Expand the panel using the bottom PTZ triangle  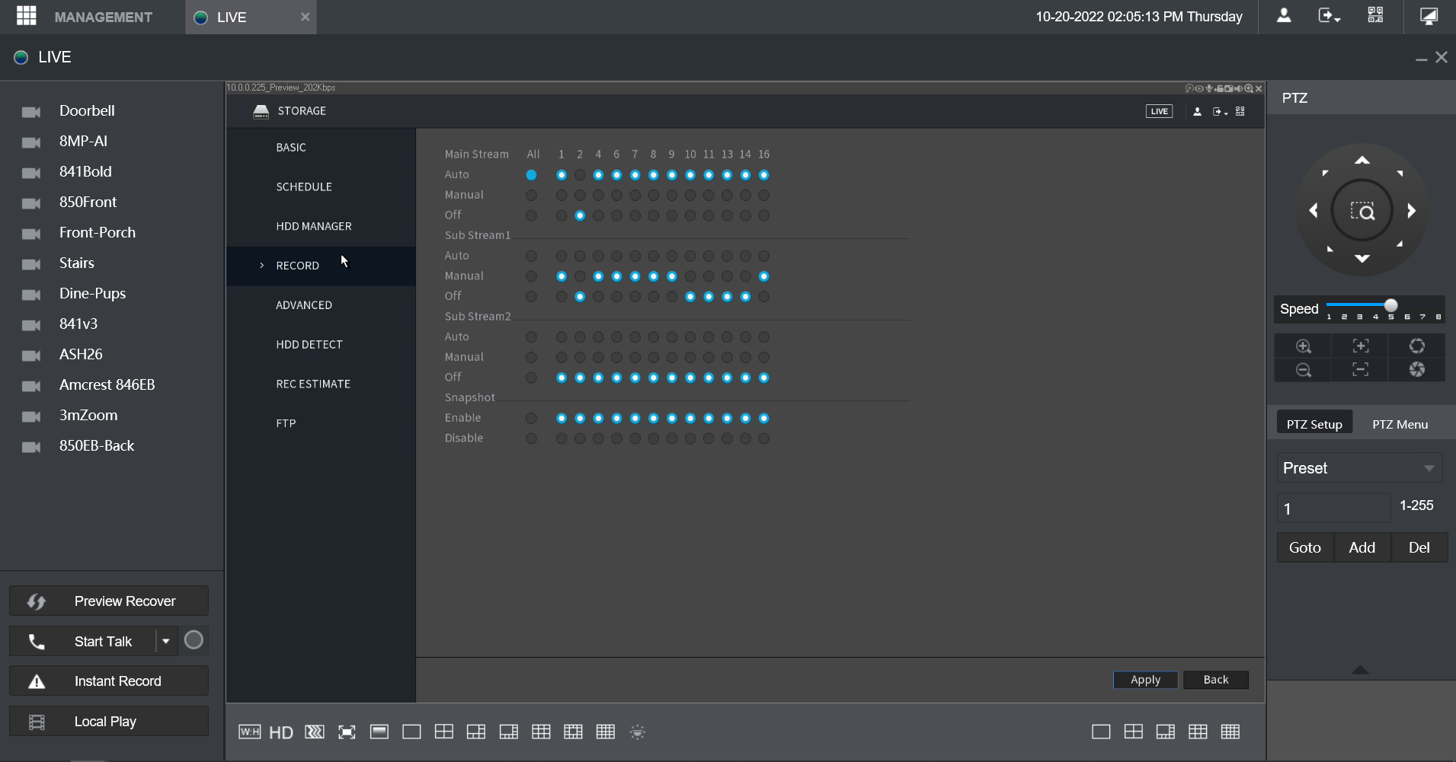[1360, 670]
